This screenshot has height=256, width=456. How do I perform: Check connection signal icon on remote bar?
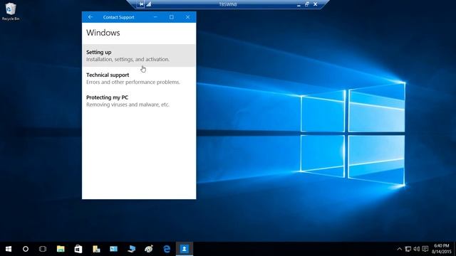[x=149, y=4]
